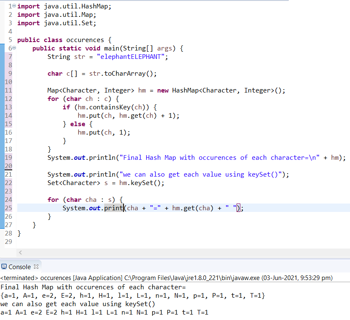The height and width of the screenshot is (320, 350).
Task: Click line number 20 in the gutter
Action: 8,166
